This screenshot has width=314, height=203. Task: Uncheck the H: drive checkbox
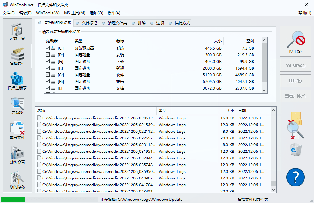tap(48, 81)
